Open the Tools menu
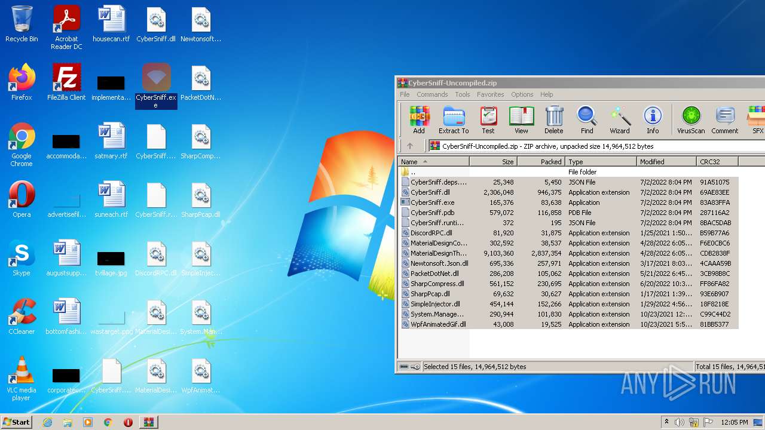This screenshot has height=430, width=765. 463,94
